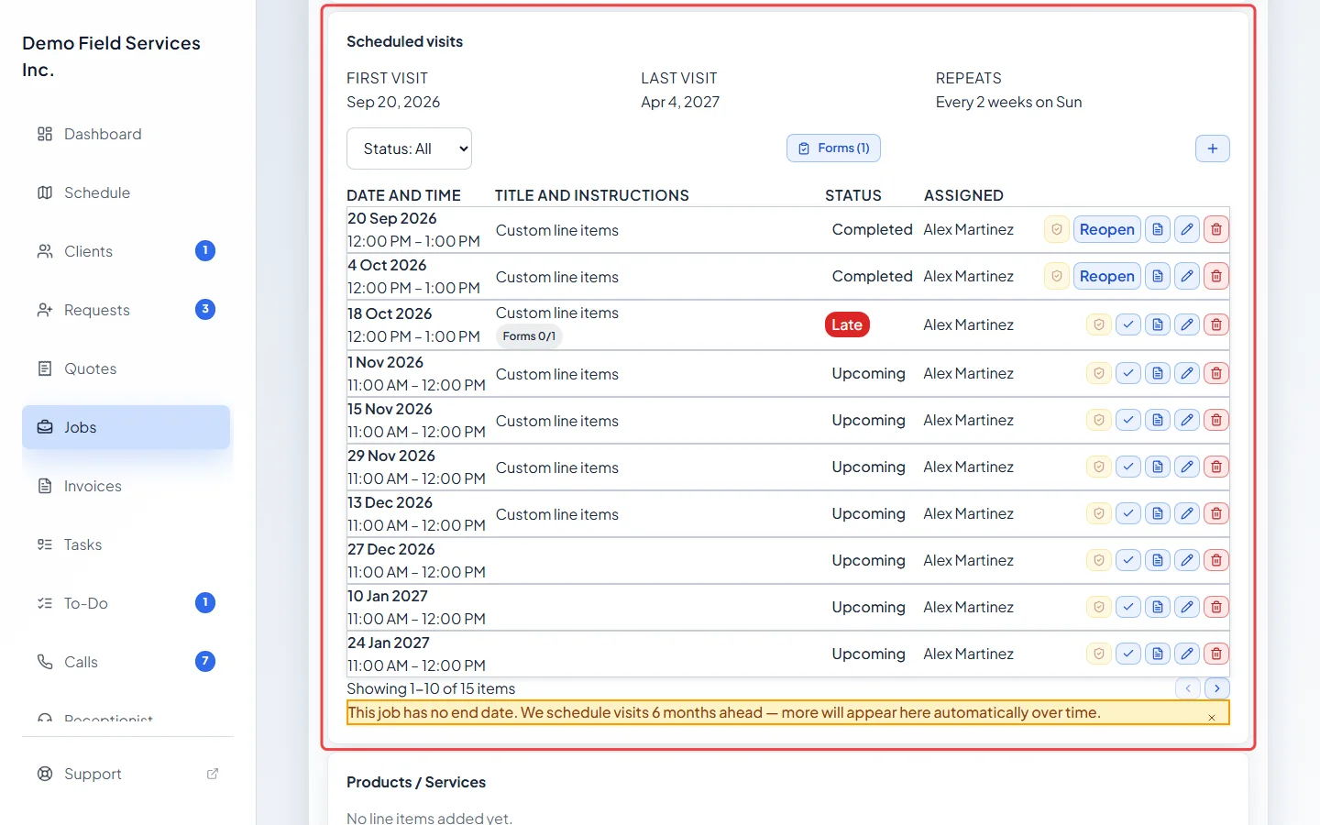Reopen the completed 4 Oct 2026 visit
The height and width of the screenshot is (825, 1320).
click(1107, 276)
